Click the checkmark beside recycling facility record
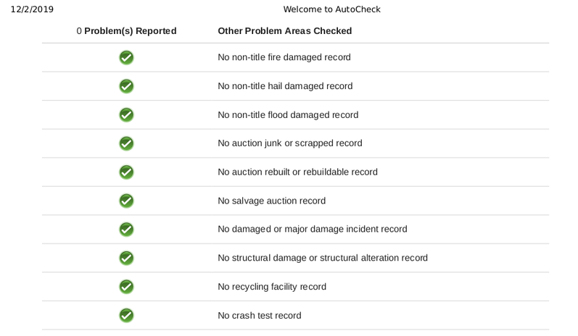The width and height of the screenshot is (578, 336). click(x=126, y=287)
